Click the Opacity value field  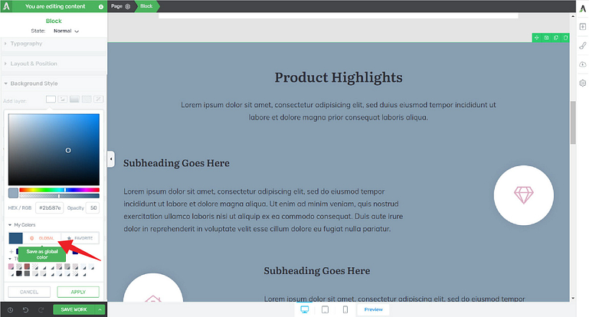click(93, 208)
